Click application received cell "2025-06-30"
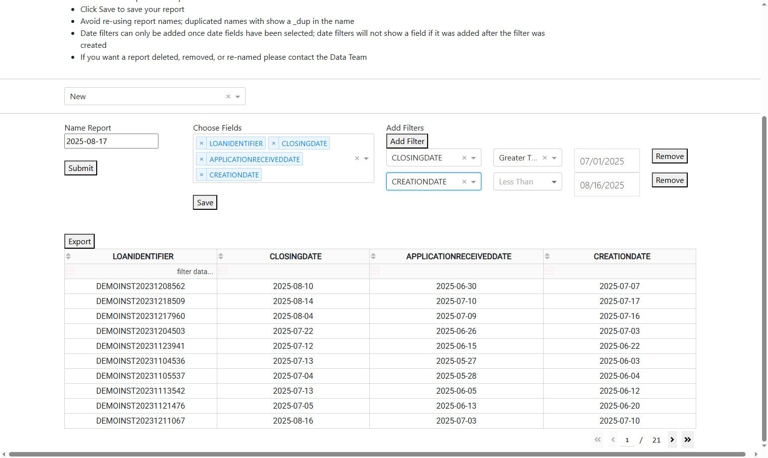This screenshot has width=768, height=458. click(x=456, y=287)
